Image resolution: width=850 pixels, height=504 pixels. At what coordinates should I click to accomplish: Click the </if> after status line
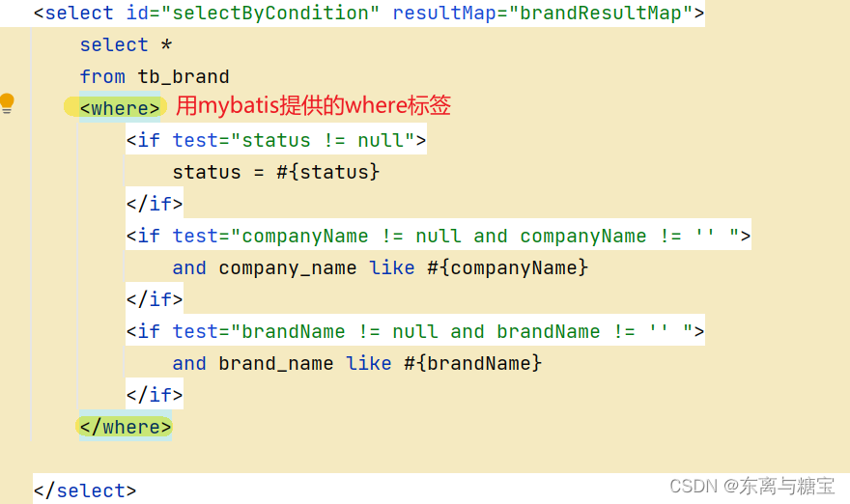pyautogui.click(x=155, y=204)
